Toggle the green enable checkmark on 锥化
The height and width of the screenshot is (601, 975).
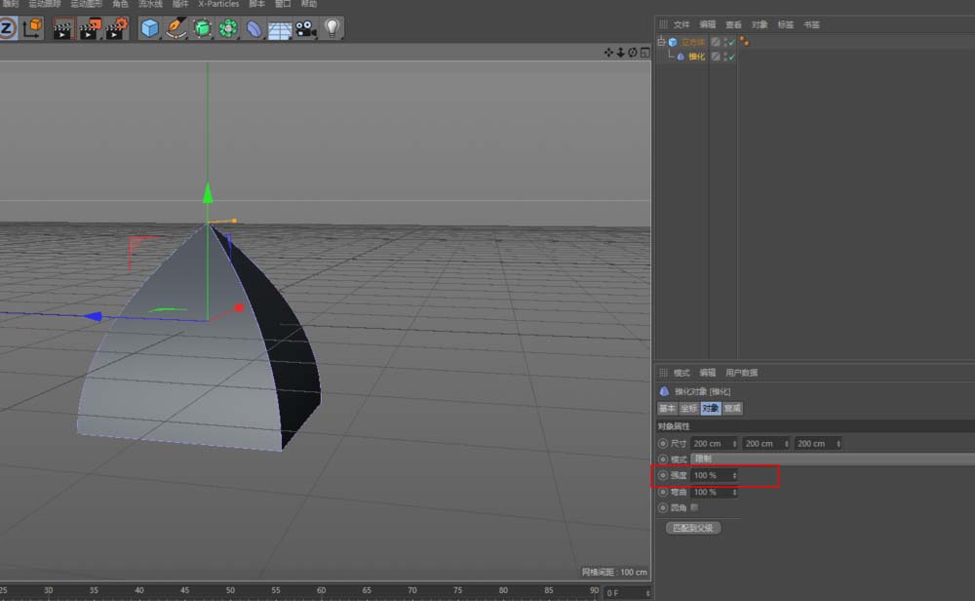[x=729, y=56]
